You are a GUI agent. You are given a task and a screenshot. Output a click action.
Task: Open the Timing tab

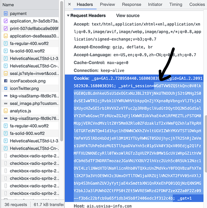(176, 5)
